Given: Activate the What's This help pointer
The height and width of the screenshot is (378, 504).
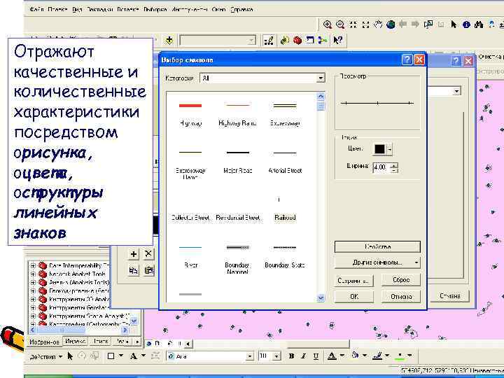Looking at the screenshot, I should (337, 41).
